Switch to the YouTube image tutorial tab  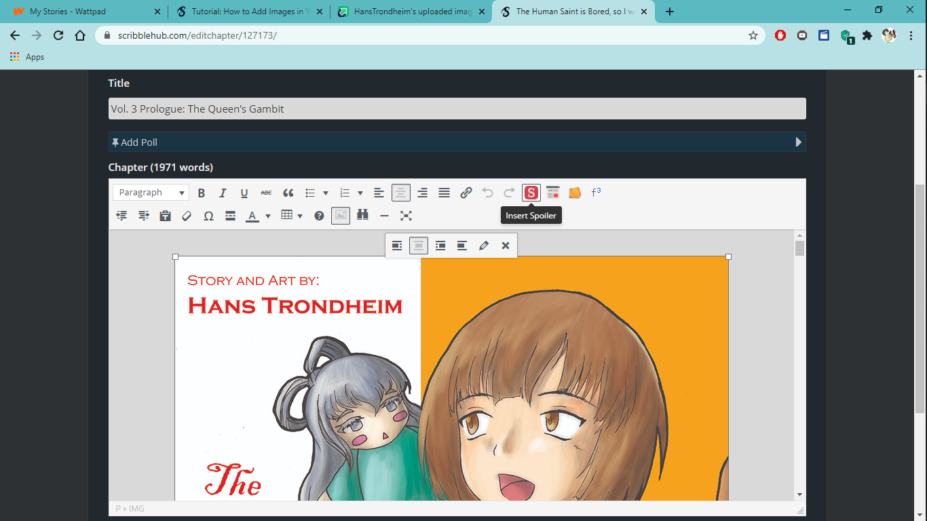[x=248, y=11]
